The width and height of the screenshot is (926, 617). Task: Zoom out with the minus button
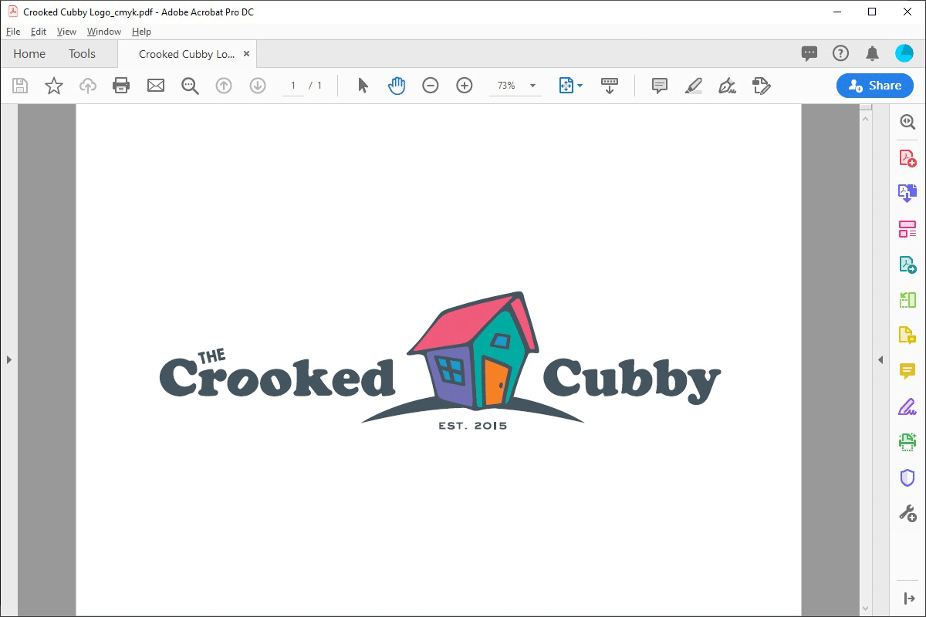pos(431,86)
